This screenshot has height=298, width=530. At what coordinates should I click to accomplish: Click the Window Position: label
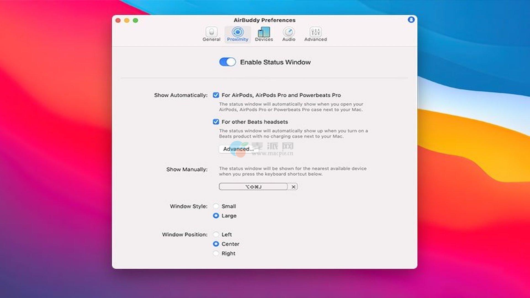click(x=185, y=235)
